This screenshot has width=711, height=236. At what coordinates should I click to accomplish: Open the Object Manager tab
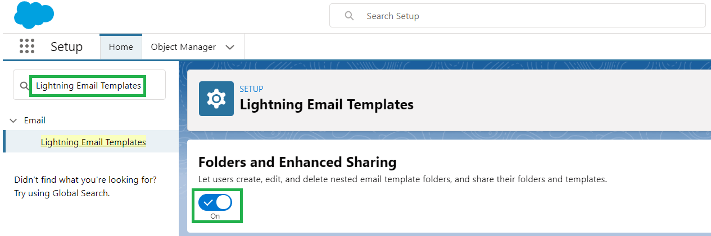click(x=183, y=47)
